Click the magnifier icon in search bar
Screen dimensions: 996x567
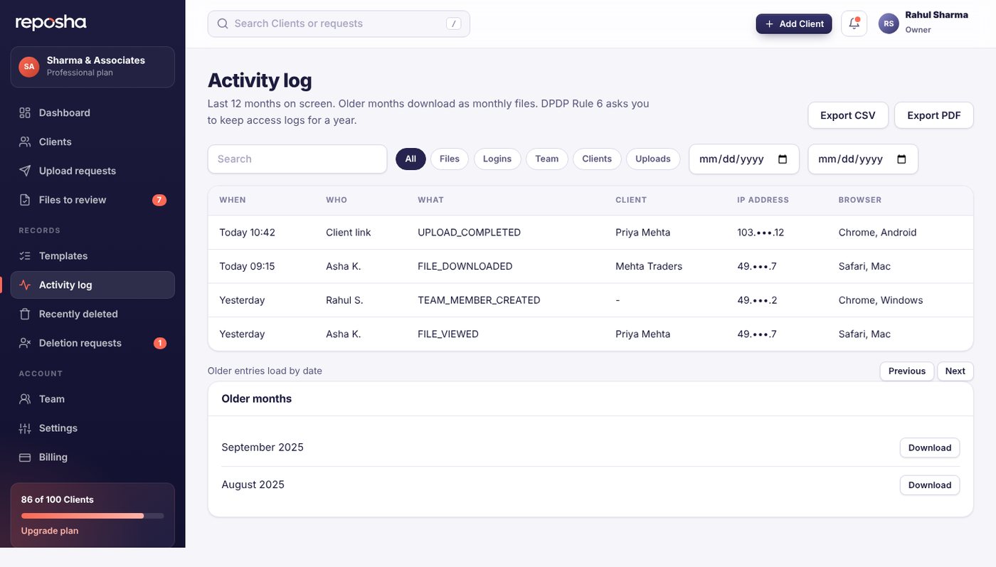coord(223,23)
